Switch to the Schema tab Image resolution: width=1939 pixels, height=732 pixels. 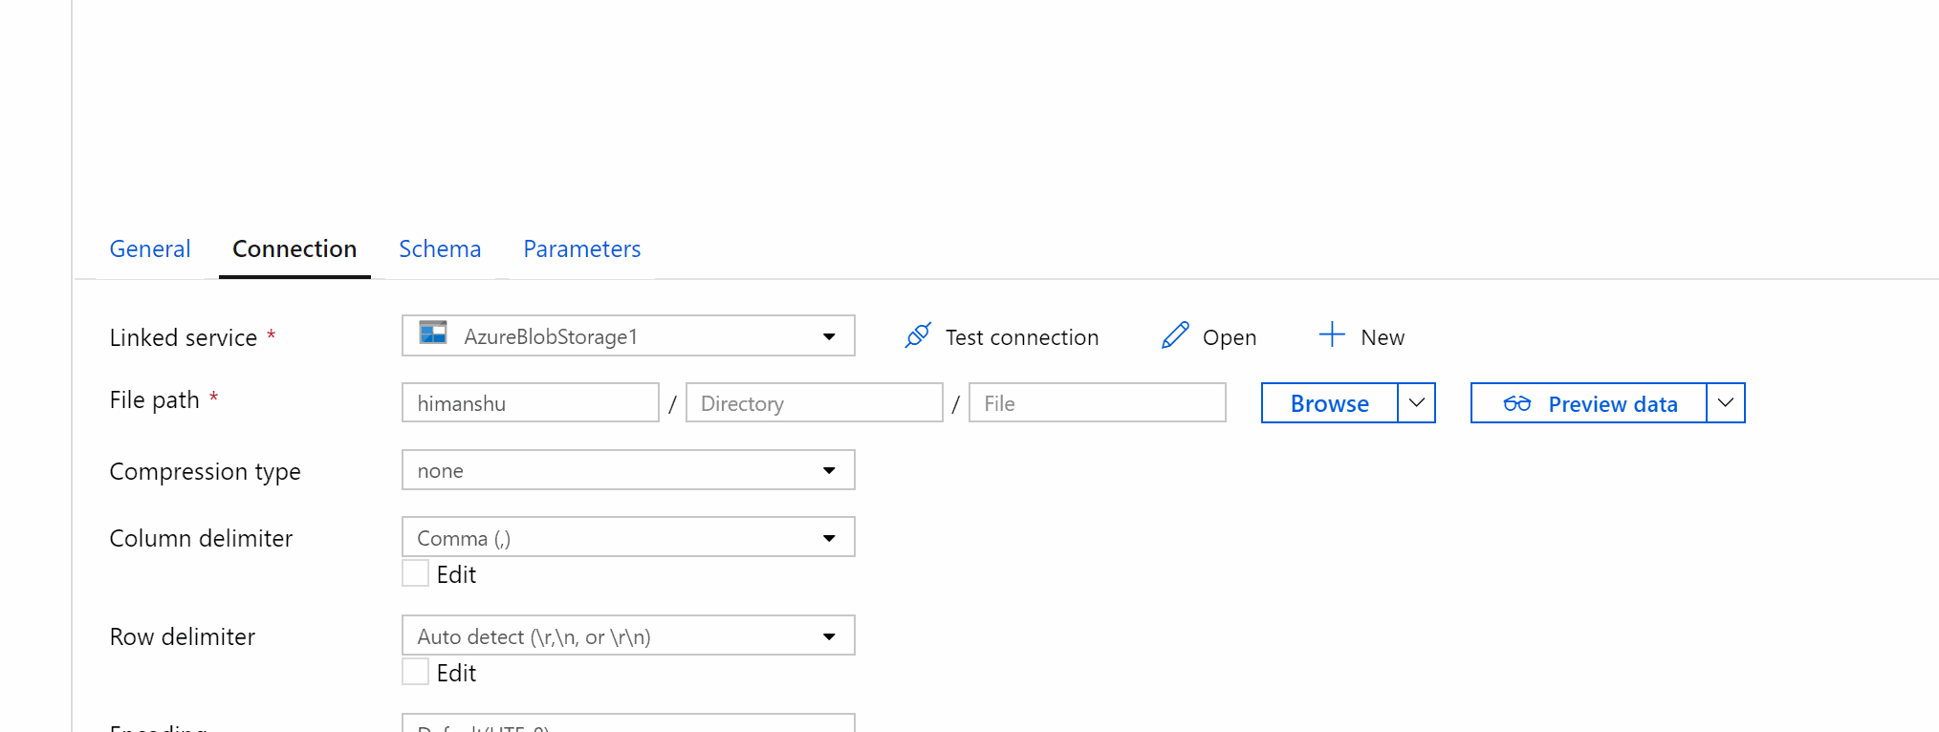coord(440,248)
